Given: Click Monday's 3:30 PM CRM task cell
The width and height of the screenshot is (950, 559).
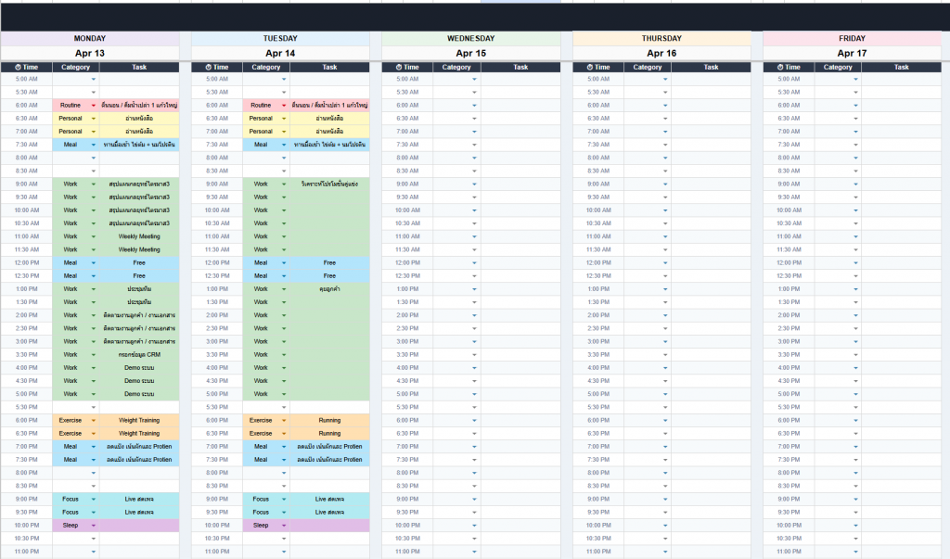Looking at the screenshot, I should pyautogui.click(x=139, y=355).
